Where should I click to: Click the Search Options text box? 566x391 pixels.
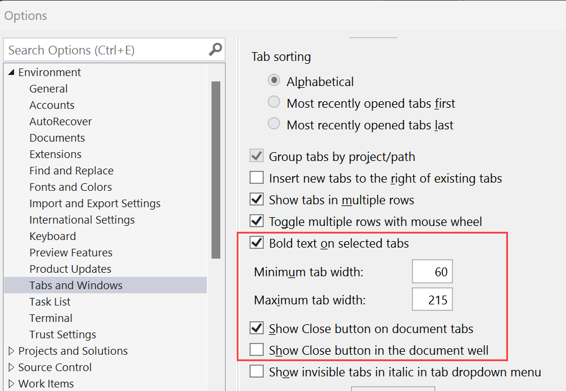pyautogui.click(x=105, y=50)
